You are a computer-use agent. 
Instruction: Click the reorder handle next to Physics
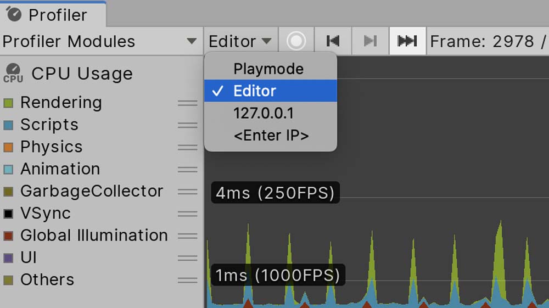pyautogui.click(x=187, y=147)
